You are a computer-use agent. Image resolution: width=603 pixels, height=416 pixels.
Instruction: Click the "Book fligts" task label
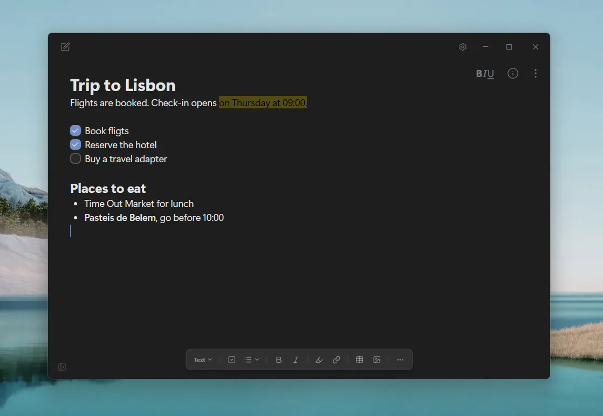tap(107, 131)
